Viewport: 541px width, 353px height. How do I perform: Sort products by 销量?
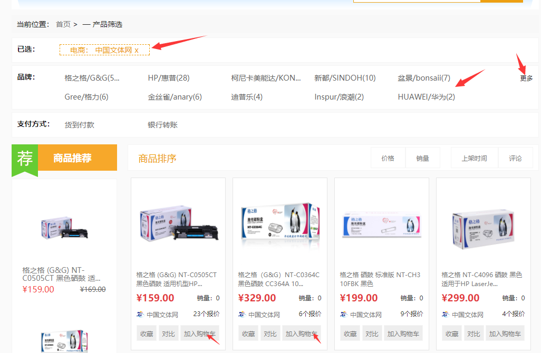coord(423,158)
